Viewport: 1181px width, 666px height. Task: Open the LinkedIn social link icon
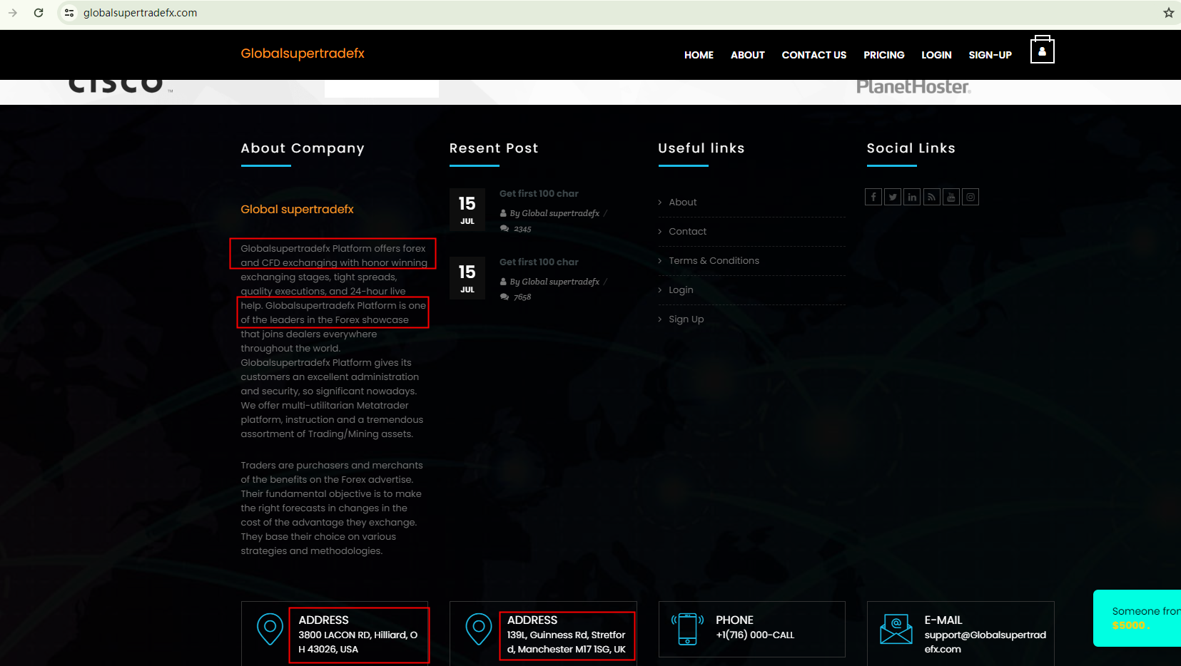[x=912, y=198]
